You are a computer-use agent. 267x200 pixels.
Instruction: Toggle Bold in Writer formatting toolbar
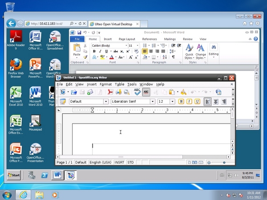[x=181, y=101]
